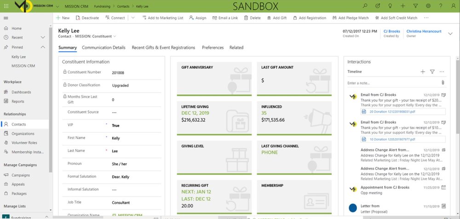This screenshot has width=460, height=219.
Task: Open CJ Brooks created-by link
Action: point(392,31)
